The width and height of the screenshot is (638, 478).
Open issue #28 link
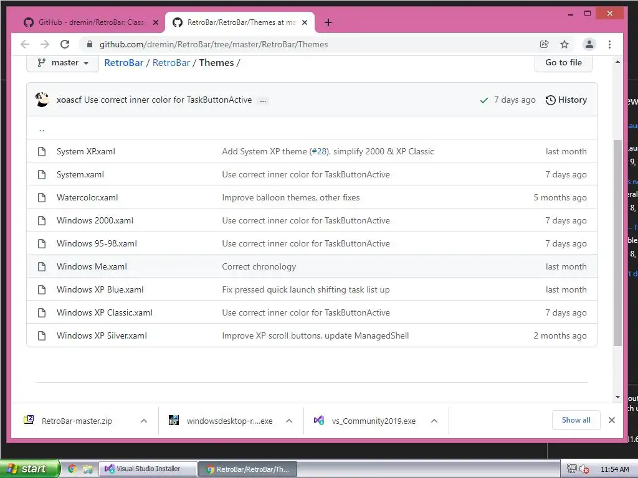click(x=320, y=152)
